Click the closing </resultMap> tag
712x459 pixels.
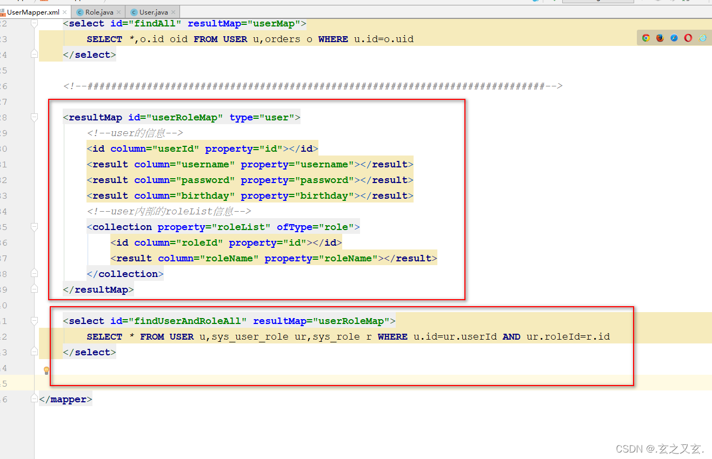tap(98, 289)
